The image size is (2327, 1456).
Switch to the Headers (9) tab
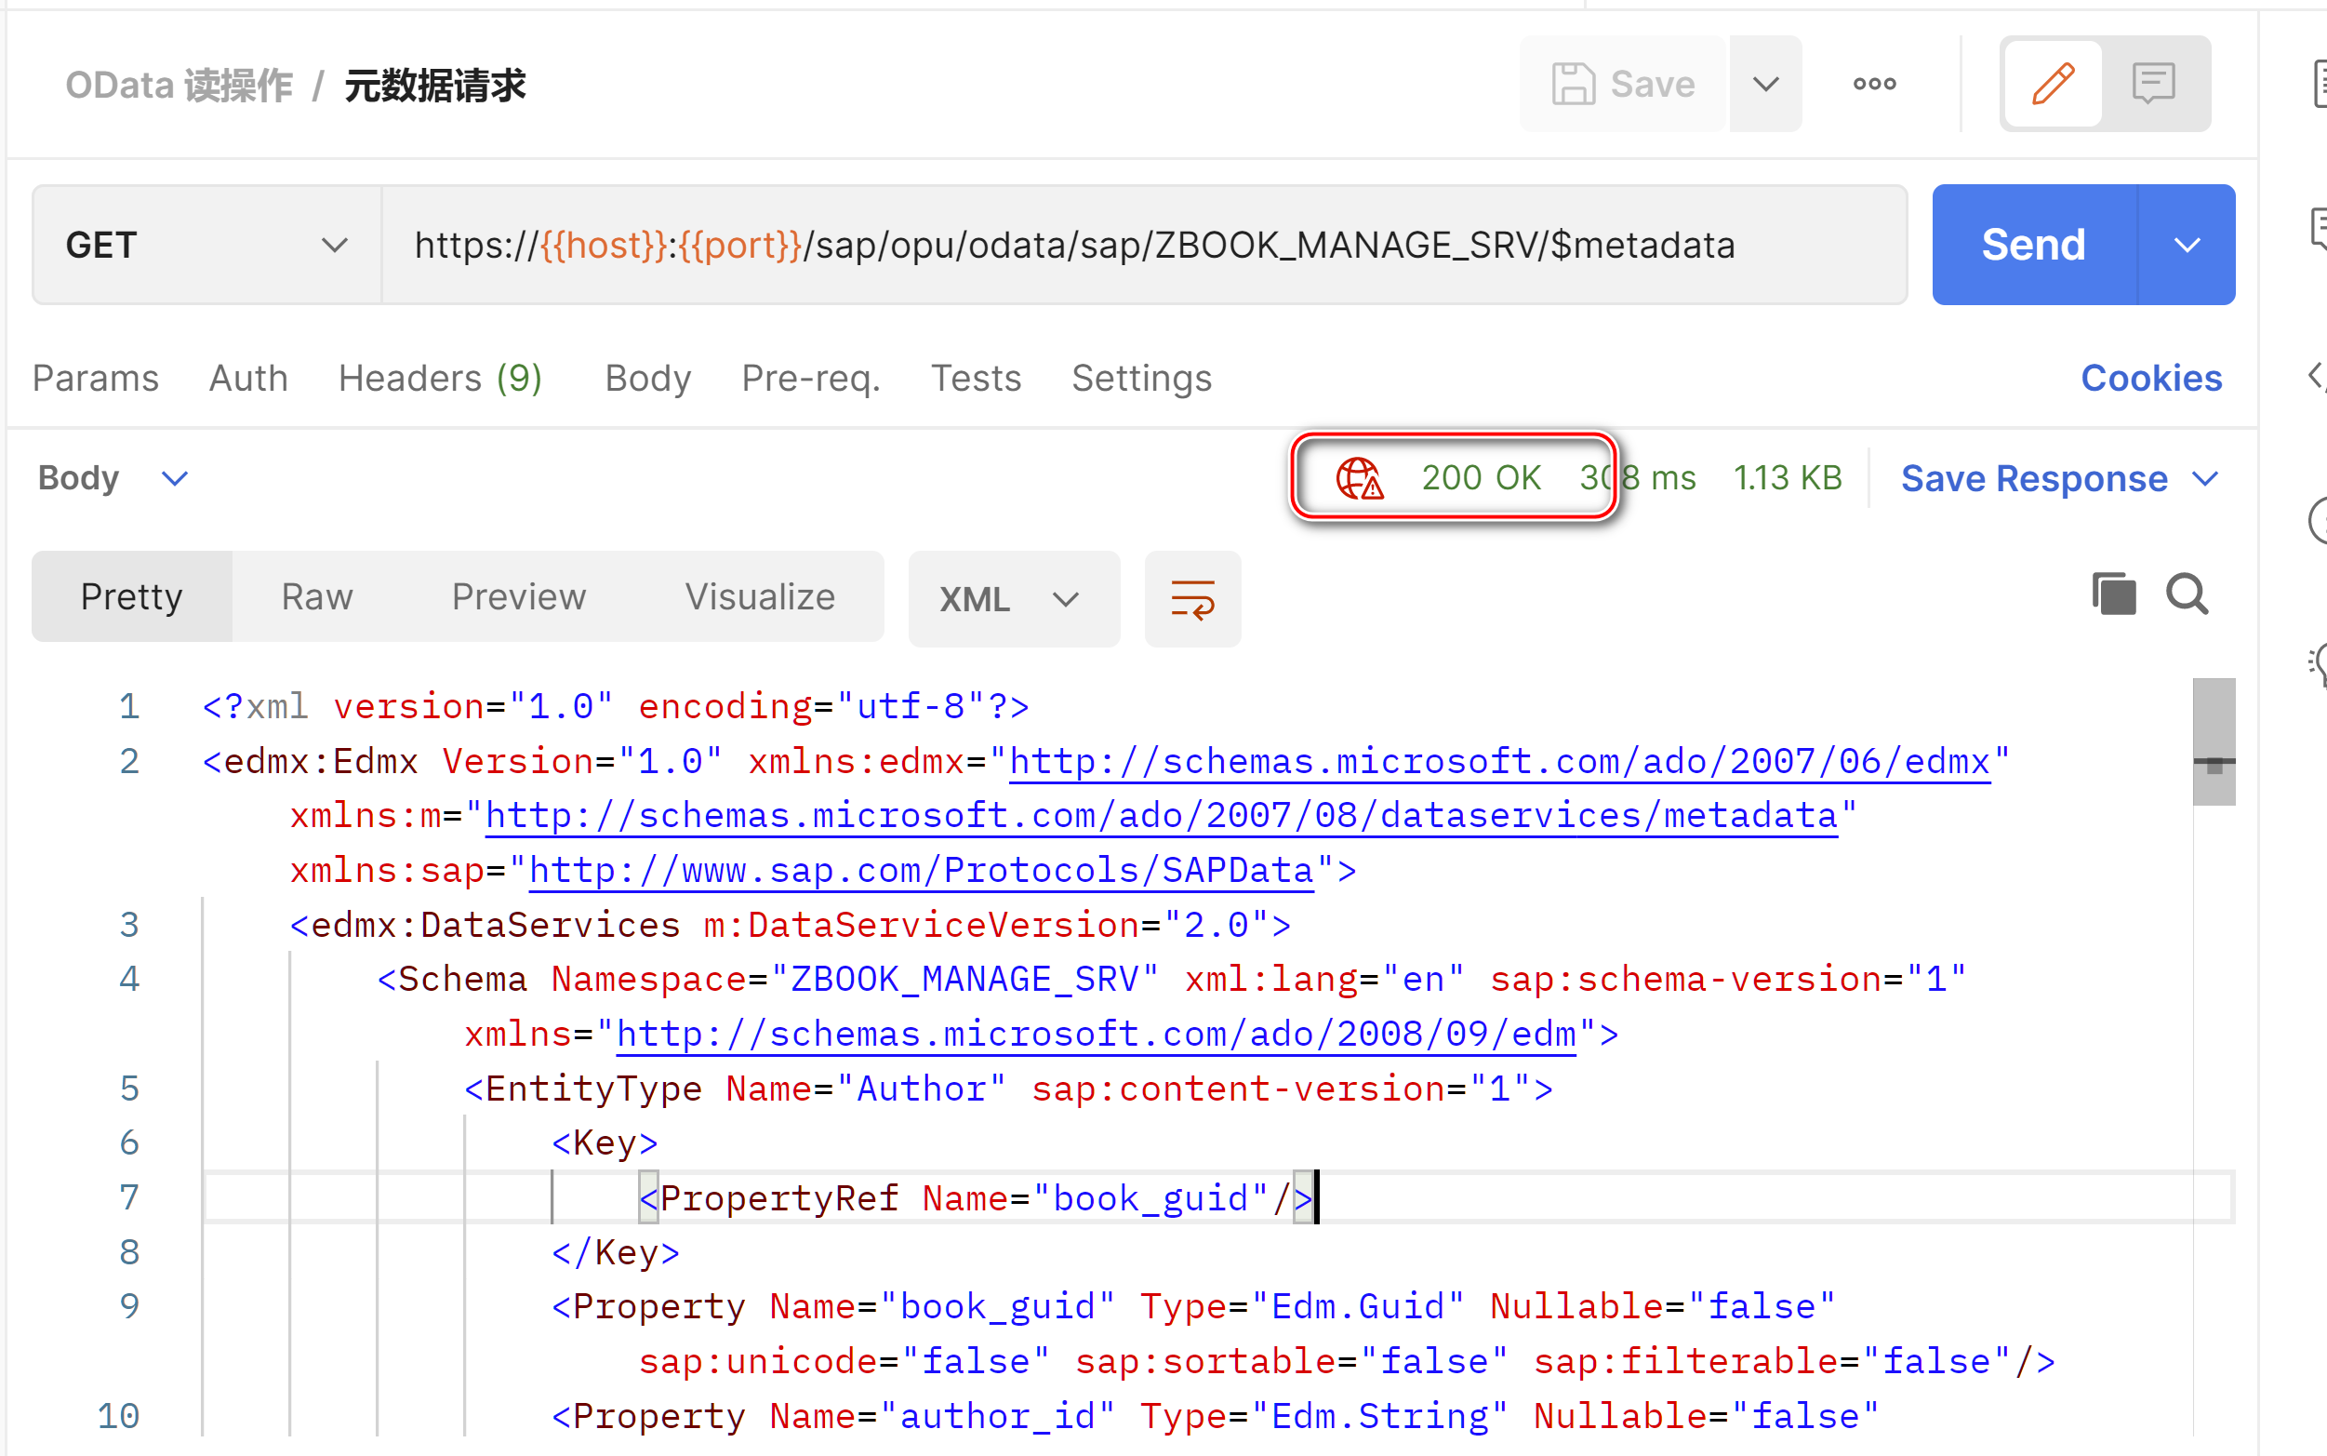pyautogui.click(x=440, y=378)
